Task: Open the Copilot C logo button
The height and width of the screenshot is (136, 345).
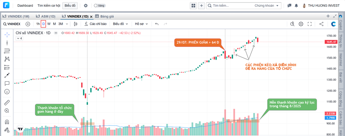Action: pyautogui.click(x=334, y=24)
